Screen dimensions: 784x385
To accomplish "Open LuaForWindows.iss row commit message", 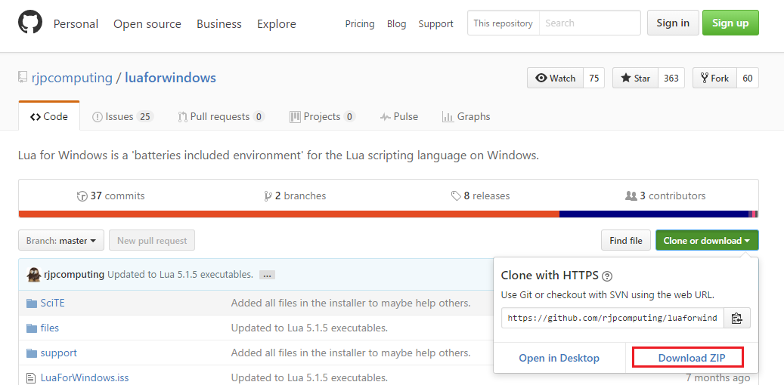I will (309, 377).
